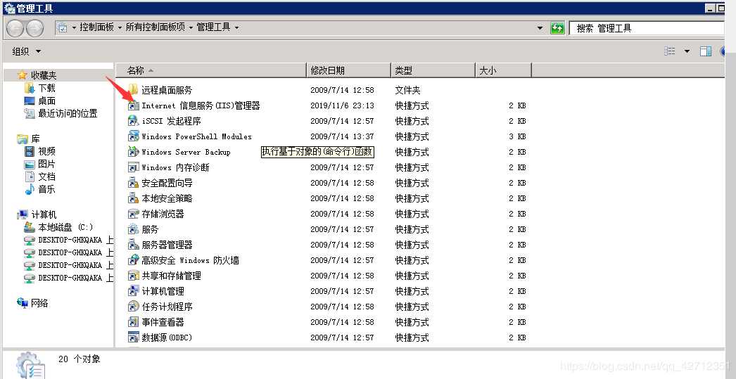Open the 组织 dropdown menu
Screen dimensions: 736x379
click(x=26, y=51)
